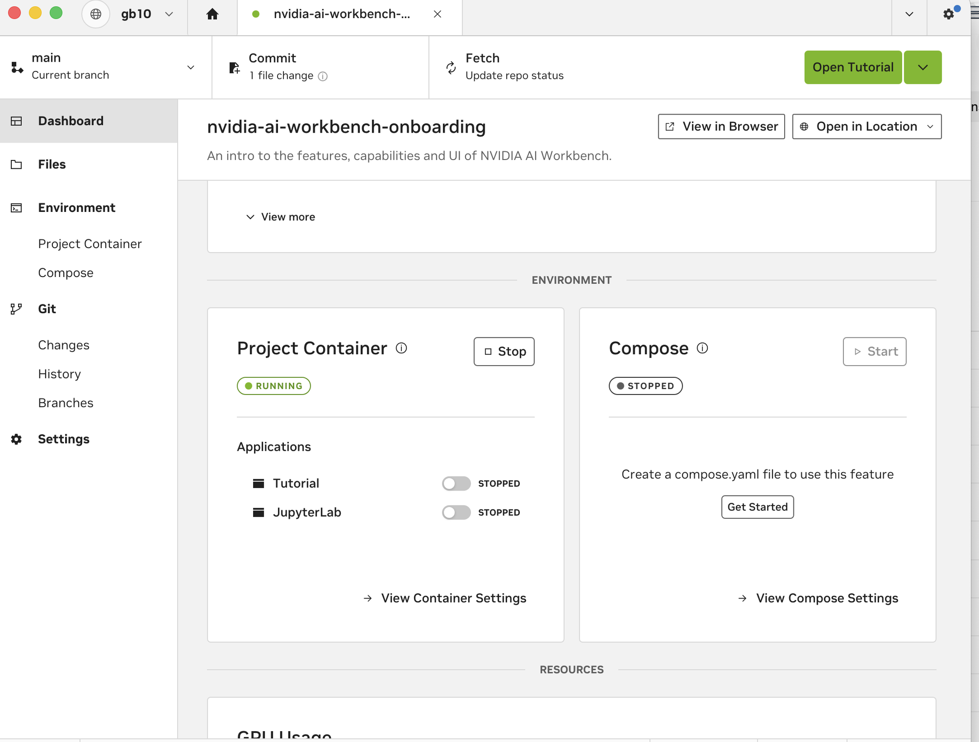Click the Tutorial application icon
The height and width of the screenshot is (742, 979).
pyautogui.click(x=258, y=484)
